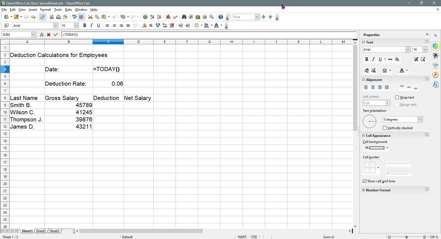Image resolution: width=441 pixels, height=239 pixels.
Task: Click the Cut scissors icon
Action: (90, 17)
